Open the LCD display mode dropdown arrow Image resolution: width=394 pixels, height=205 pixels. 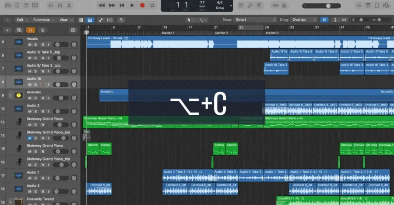(231, 6)
